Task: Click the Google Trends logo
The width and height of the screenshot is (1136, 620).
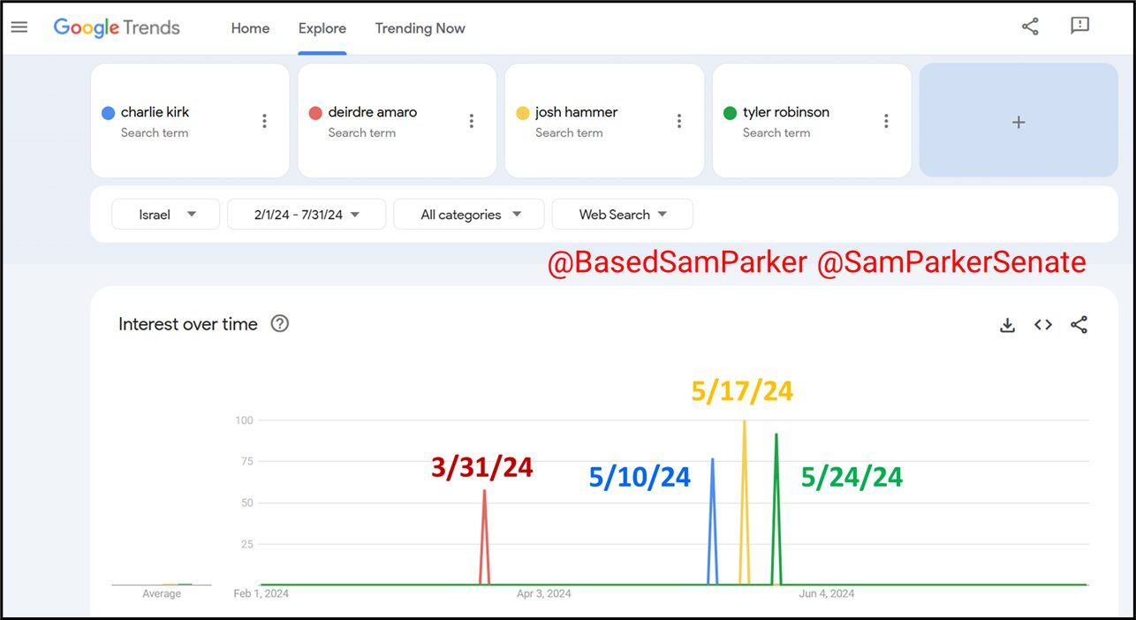Action: click(117, 27)
